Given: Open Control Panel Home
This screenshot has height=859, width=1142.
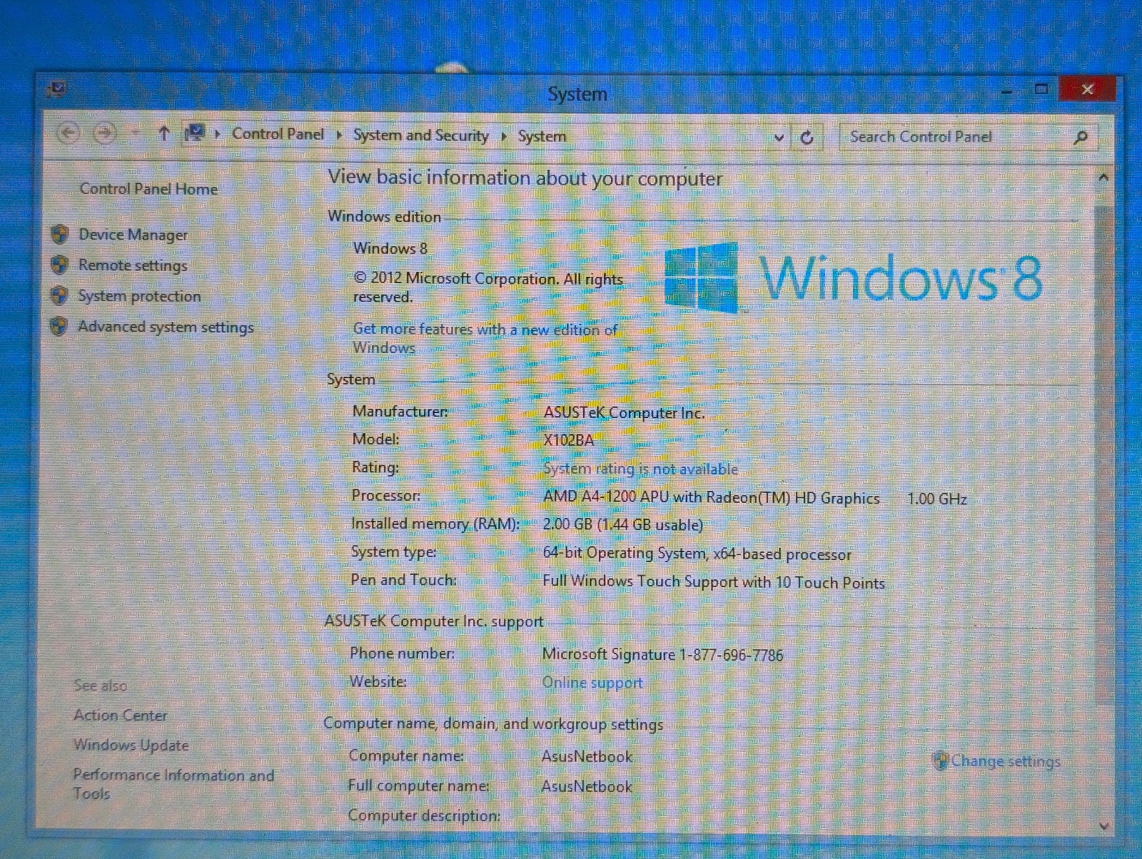Looking at the screenshot, I should tap(148, 189).
